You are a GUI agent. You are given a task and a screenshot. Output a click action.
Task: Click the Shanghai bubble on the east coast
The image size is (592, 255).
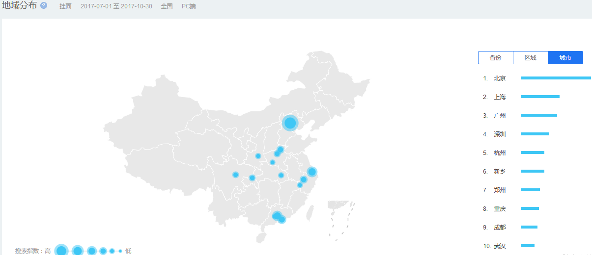point(311,172)
